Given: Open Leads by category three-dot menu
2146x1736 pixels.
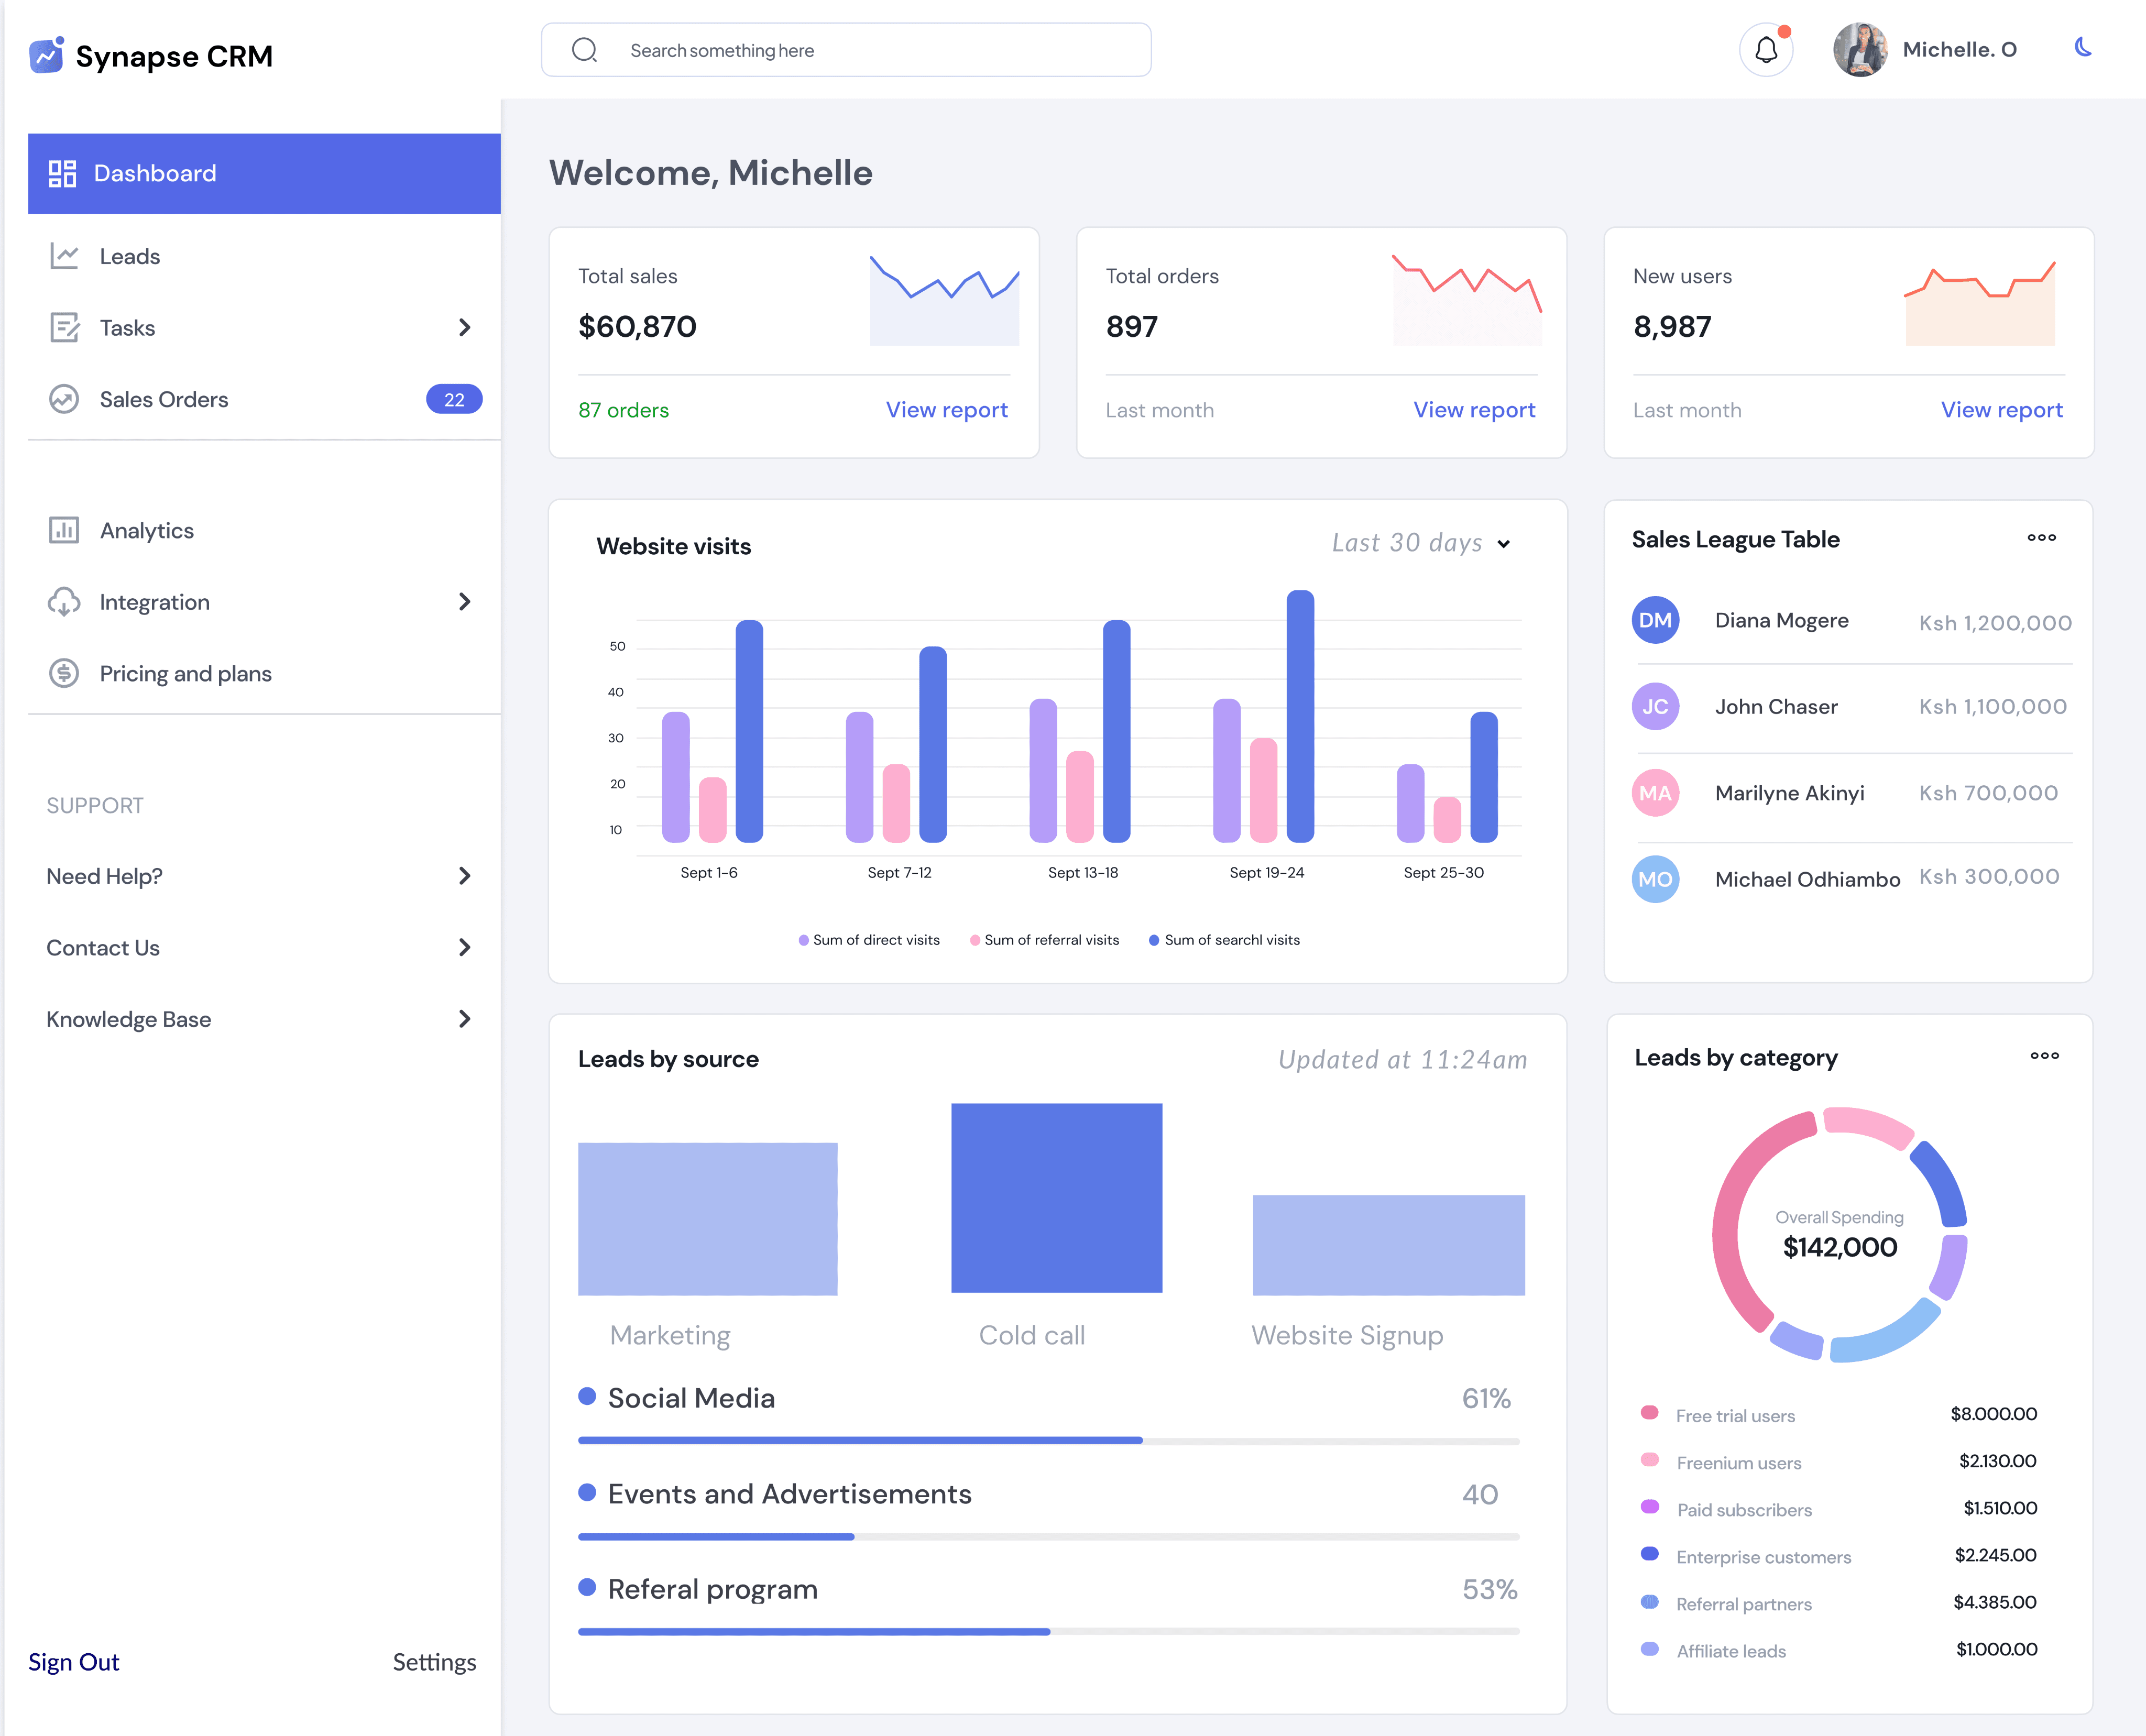Looking at the screenshot, I should 2044,1056.
